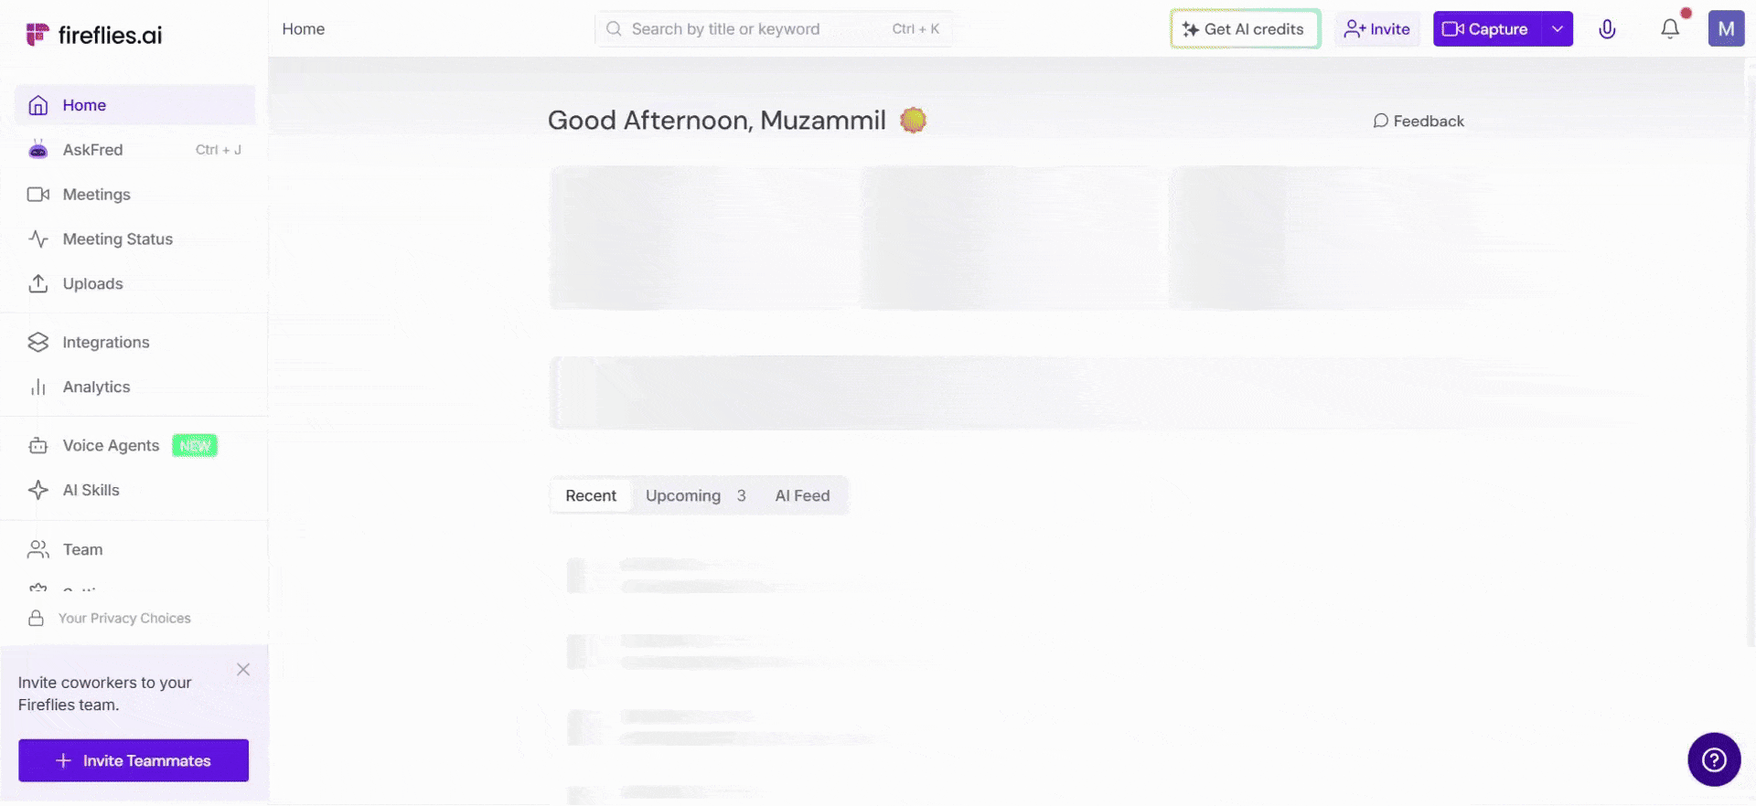Open the Home sidebar item
The width and height of the screenshot is (1756, 806).
134,105
